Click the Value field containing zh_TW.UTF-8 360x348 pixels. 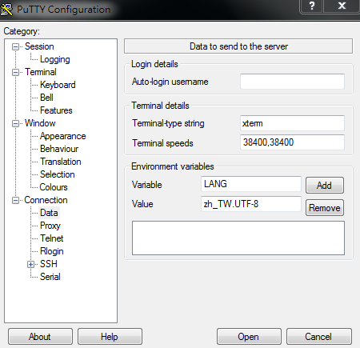point(251,204)
